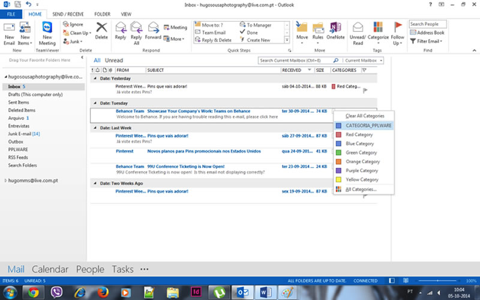Collapse the ribbon
Screen dimensions: 480x300
[474, 50]
